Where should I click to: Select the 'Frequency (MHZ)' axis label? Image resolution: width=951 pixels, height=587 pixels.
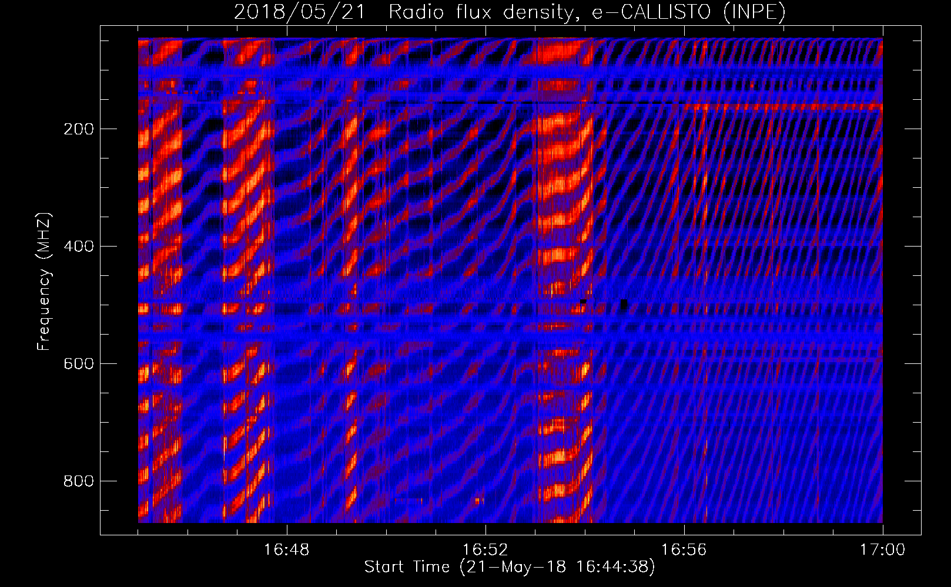click(43, 281)
